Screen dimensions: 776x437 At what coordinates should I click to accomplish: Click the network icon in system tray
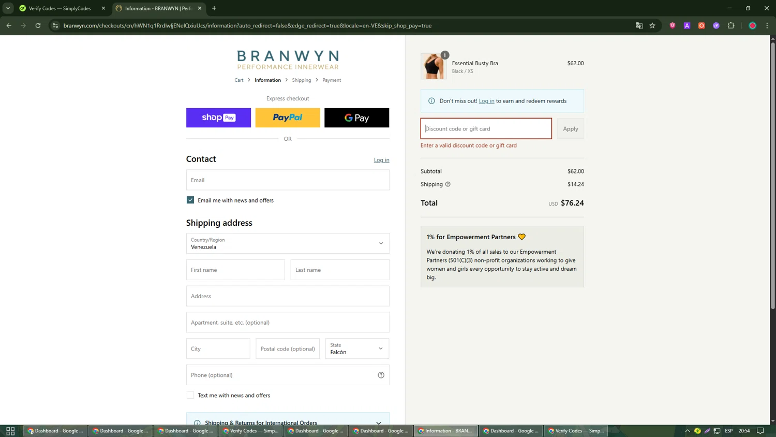pos(717,431)
